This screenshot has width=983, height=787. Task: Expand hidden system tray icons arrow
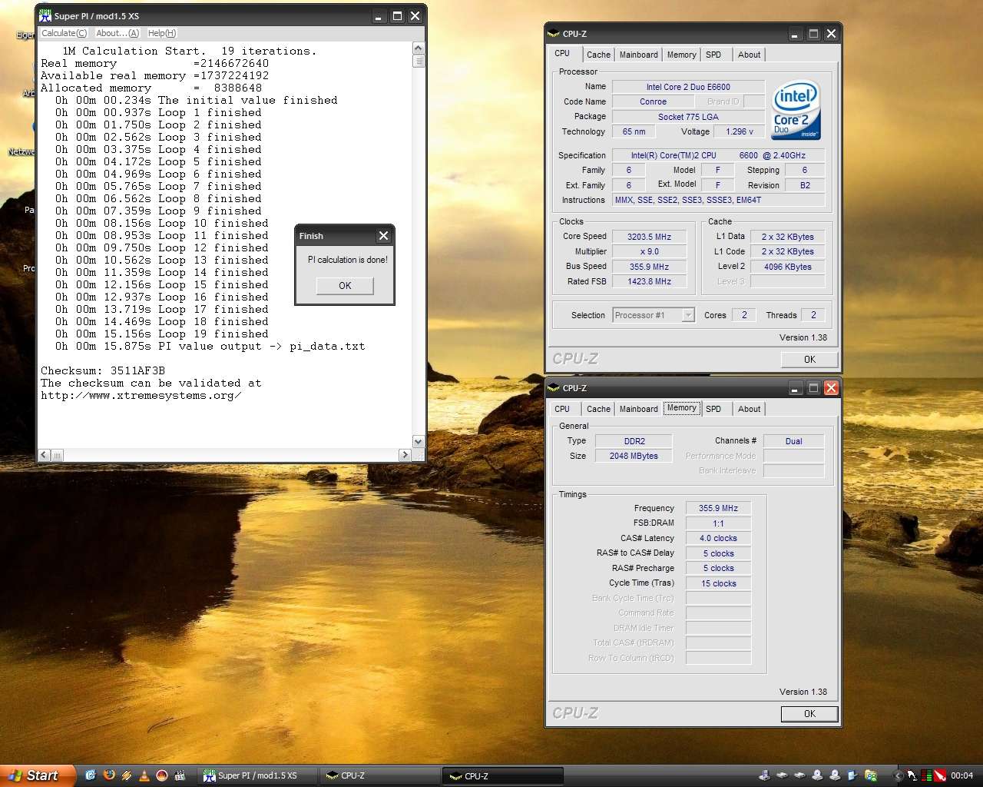click(x=898, y=776)
